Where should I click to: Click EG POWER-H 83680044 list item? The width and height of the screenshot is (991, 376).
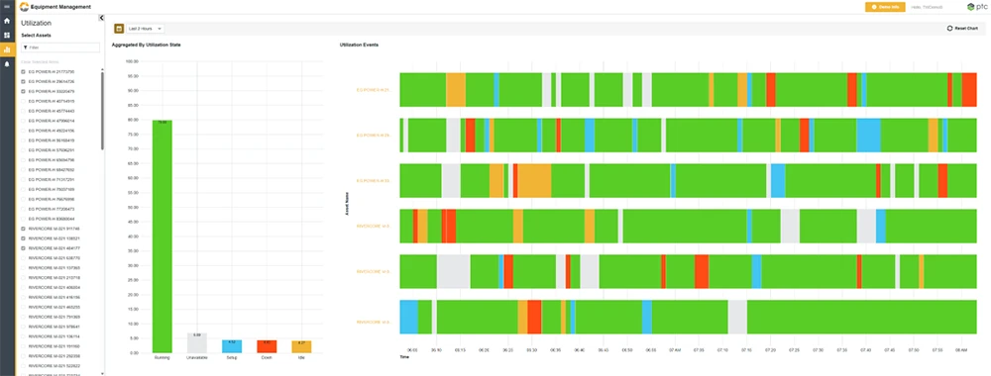tap(51, 219)
